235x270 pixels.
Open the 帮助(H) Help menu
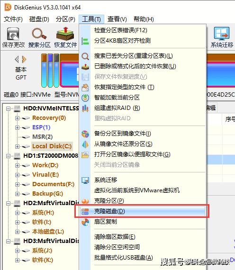click(144, 19)
